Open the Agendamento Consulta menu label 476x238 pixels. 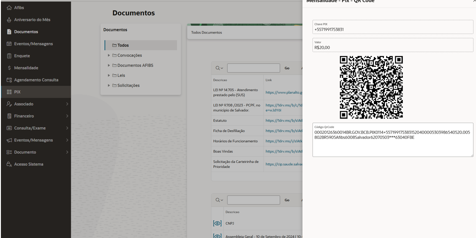pos(36,80)
